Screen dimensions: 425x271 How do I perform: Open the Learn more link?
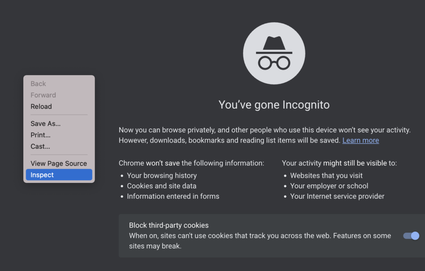click(x=361, y=140)
